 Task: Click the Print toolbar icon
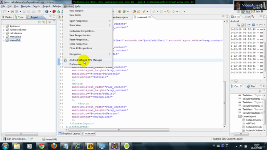click(33, 12)
